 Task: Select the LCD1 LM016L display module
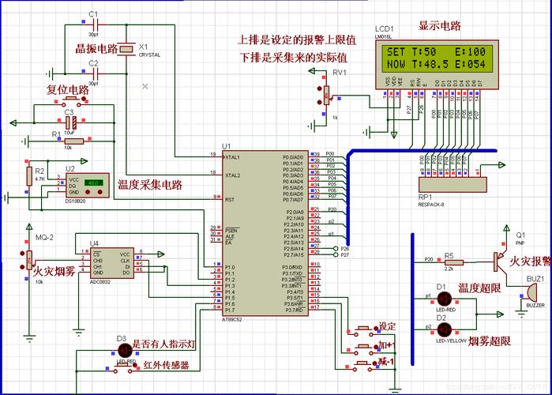click(x=437, y=64)
